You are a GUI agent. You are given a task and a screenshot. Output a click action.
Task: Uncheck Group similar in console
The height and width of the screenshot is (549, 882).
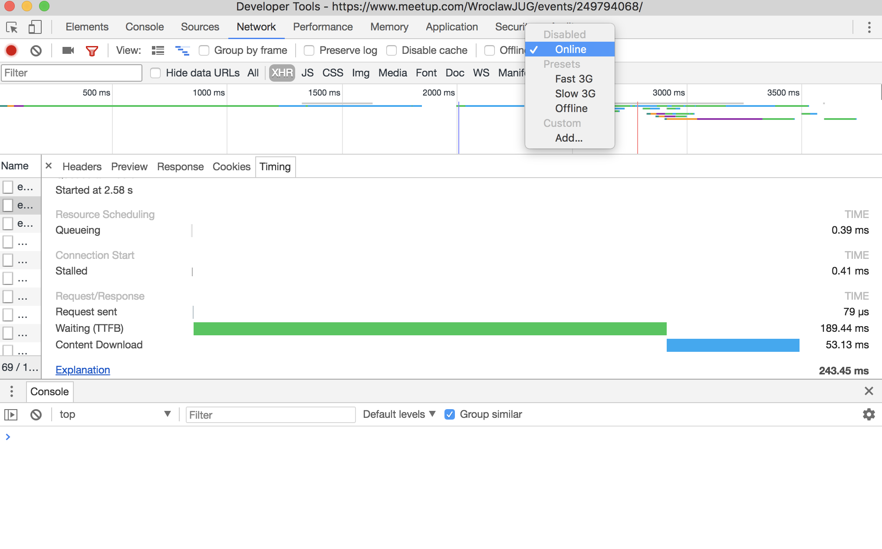(450, 414)
